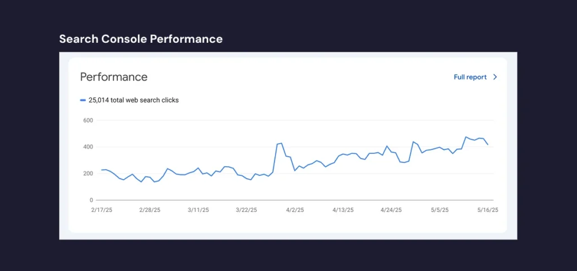
Task: Click the 5/5/25 date label
Action: click(440, 210)
